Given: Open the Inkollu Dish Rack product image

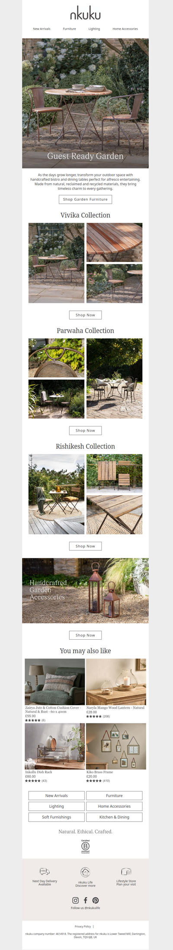Looking at the screenshot, I should (54, 746).
